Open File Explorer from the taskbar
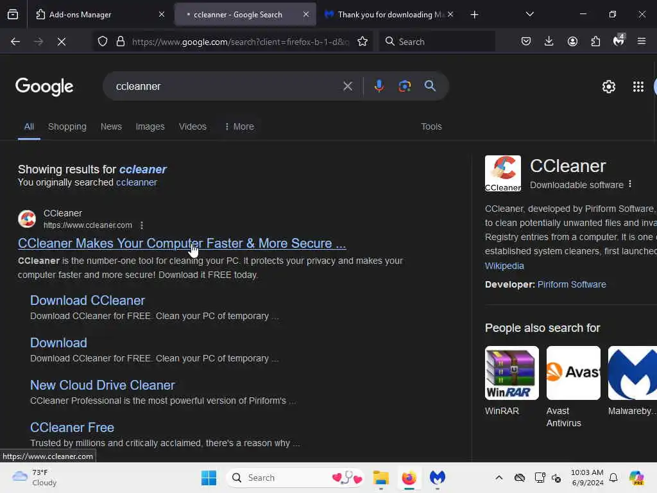The width and height of the screenshot is (657, 493). (x=381, y=478)
